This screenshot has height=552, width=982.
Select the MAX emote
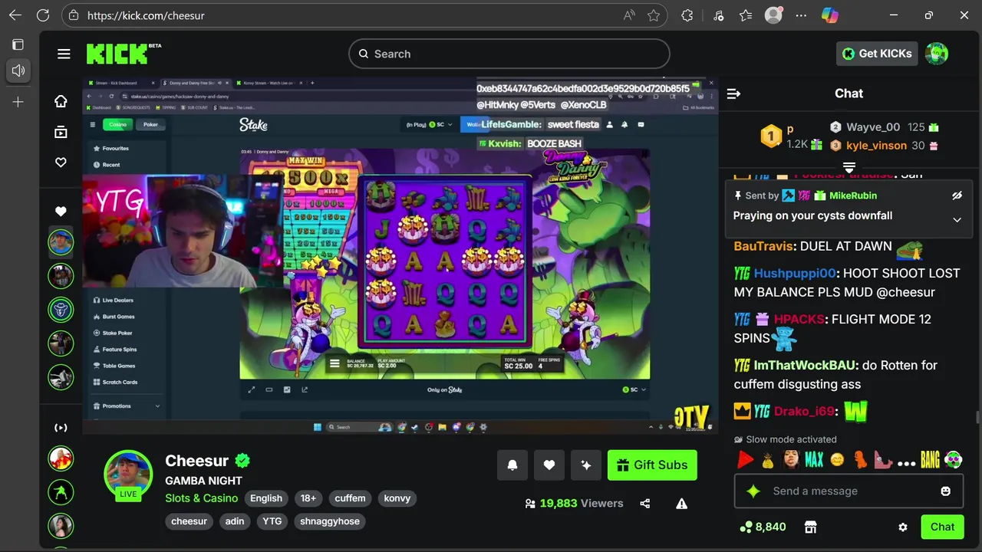point(814,460)
